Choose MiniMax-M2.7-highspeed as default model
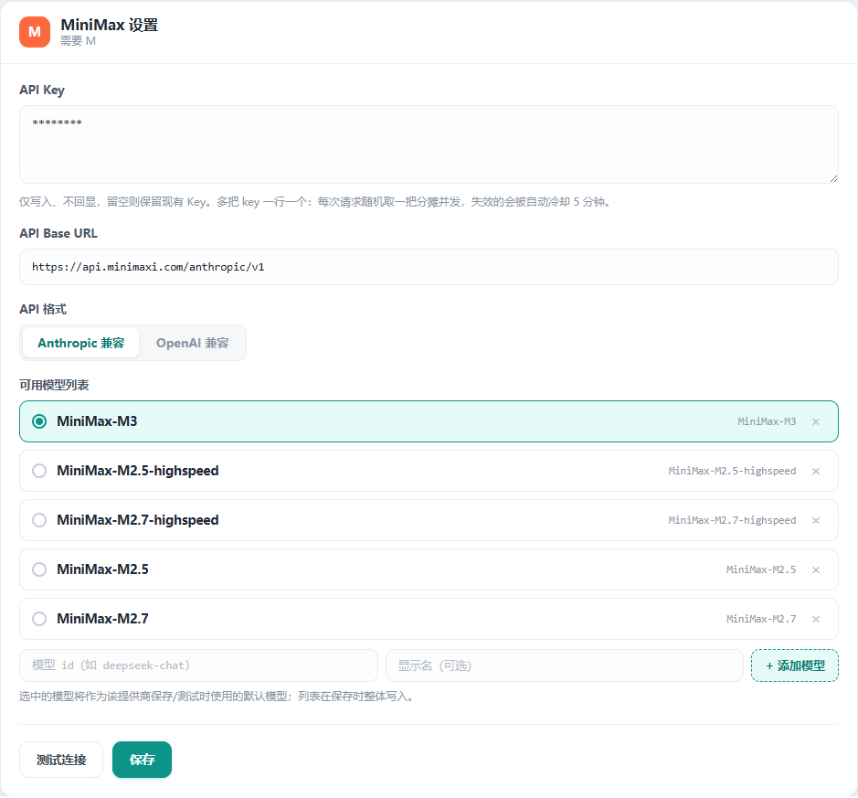The width and height of the screenshot is (858, 798). pyautogui.click(x=39, y=520)
